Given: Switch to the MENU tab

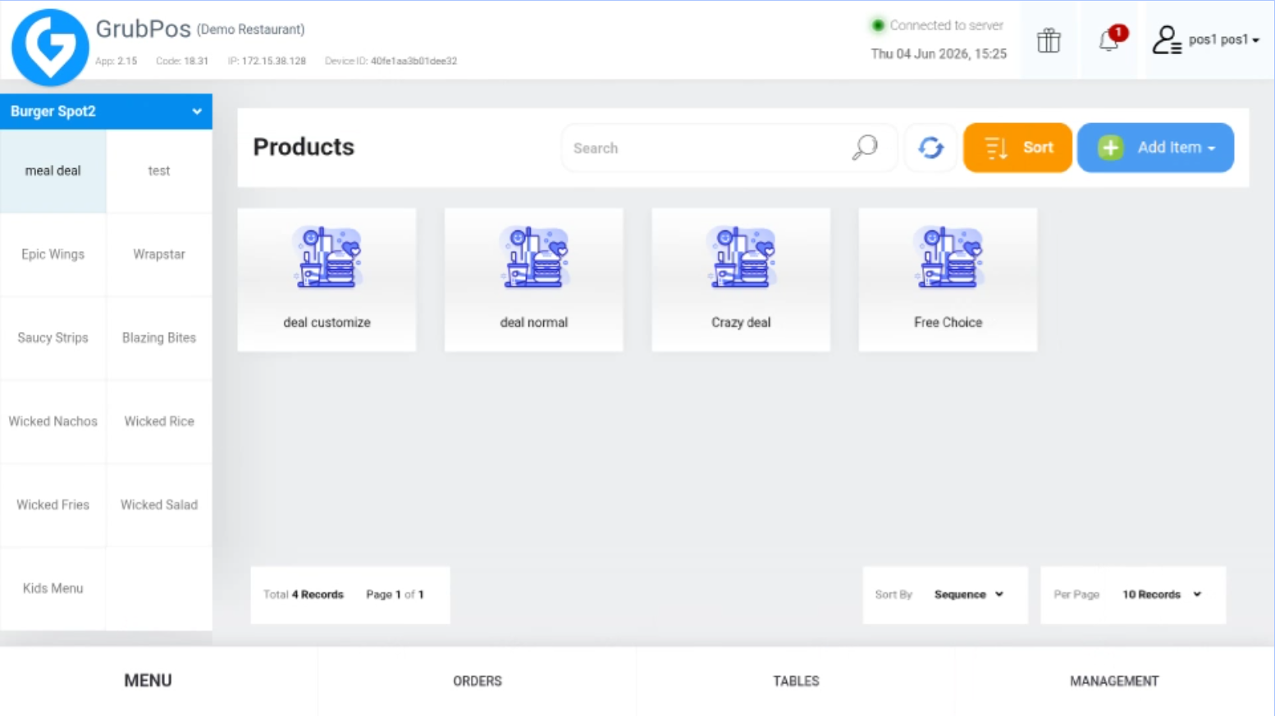Looking at the screenshot, I should pos(149,681).
